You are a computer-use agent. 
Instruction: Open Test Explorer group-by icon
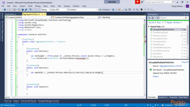[153, 18]
